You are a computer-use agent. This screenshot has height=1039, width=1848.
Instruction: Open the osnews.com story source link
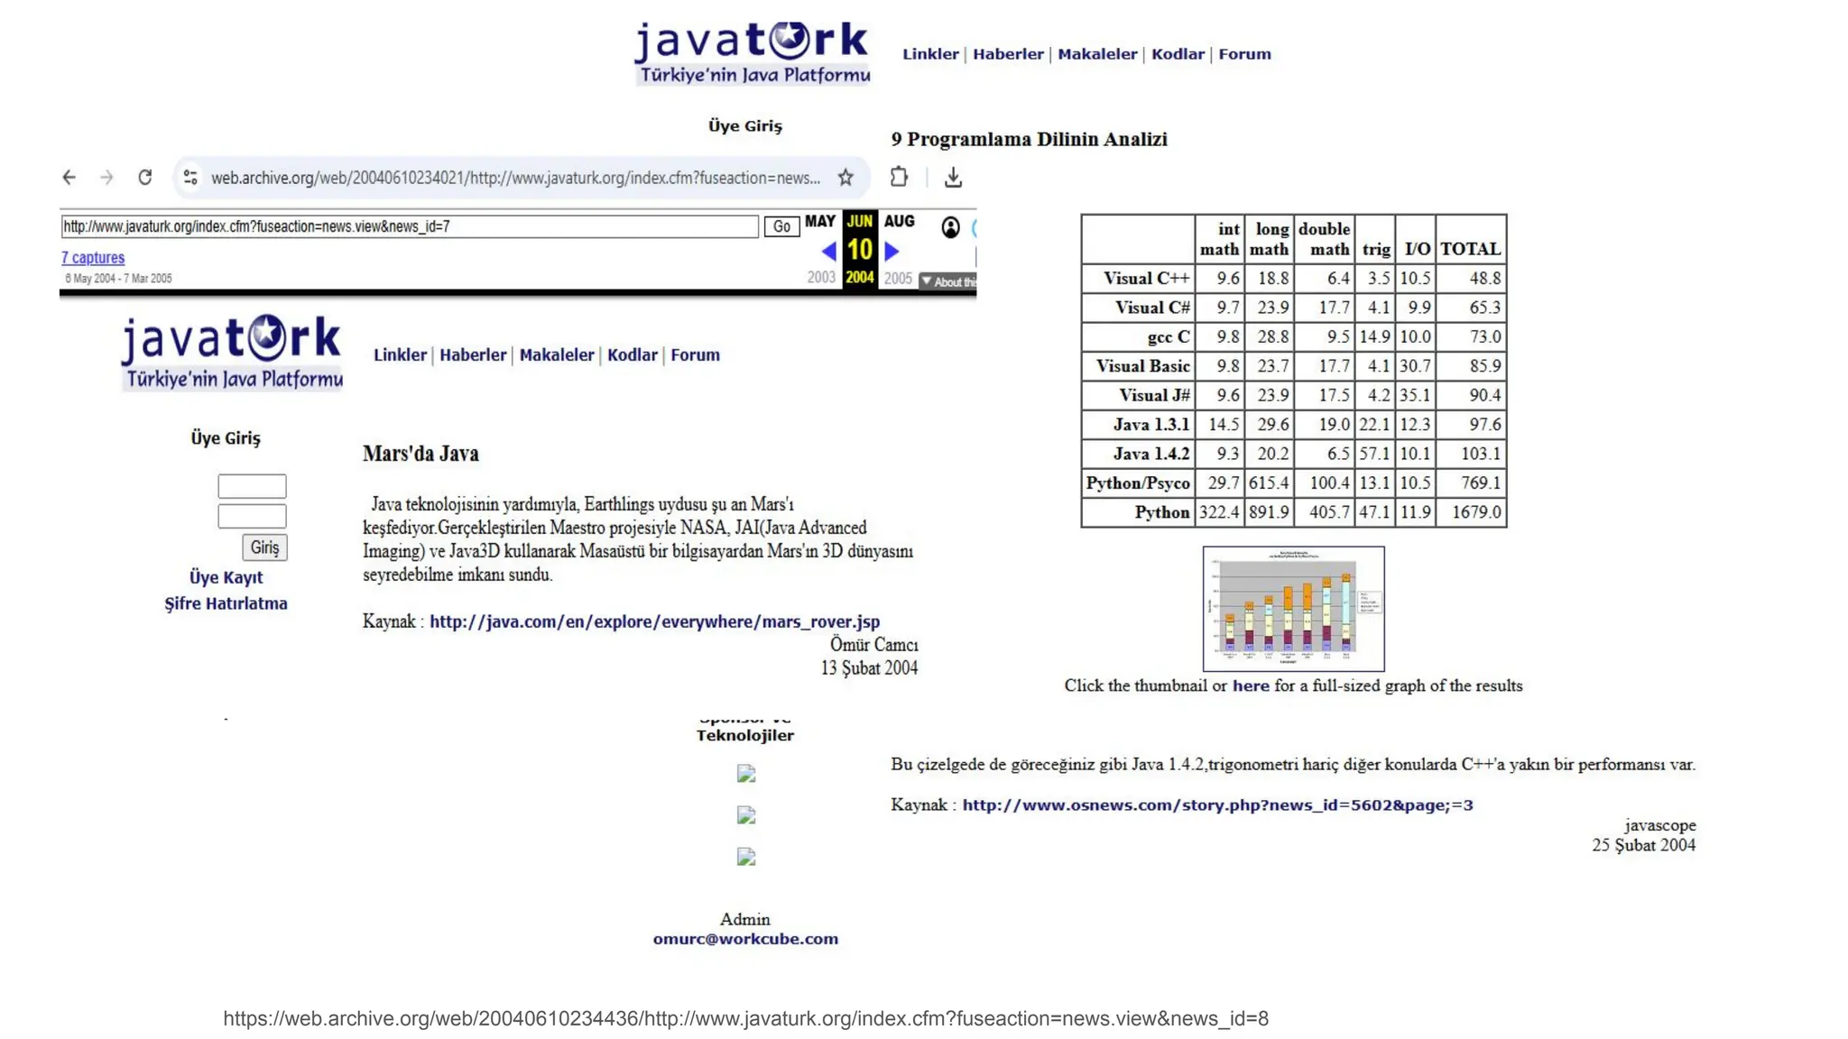point(1217,805)
